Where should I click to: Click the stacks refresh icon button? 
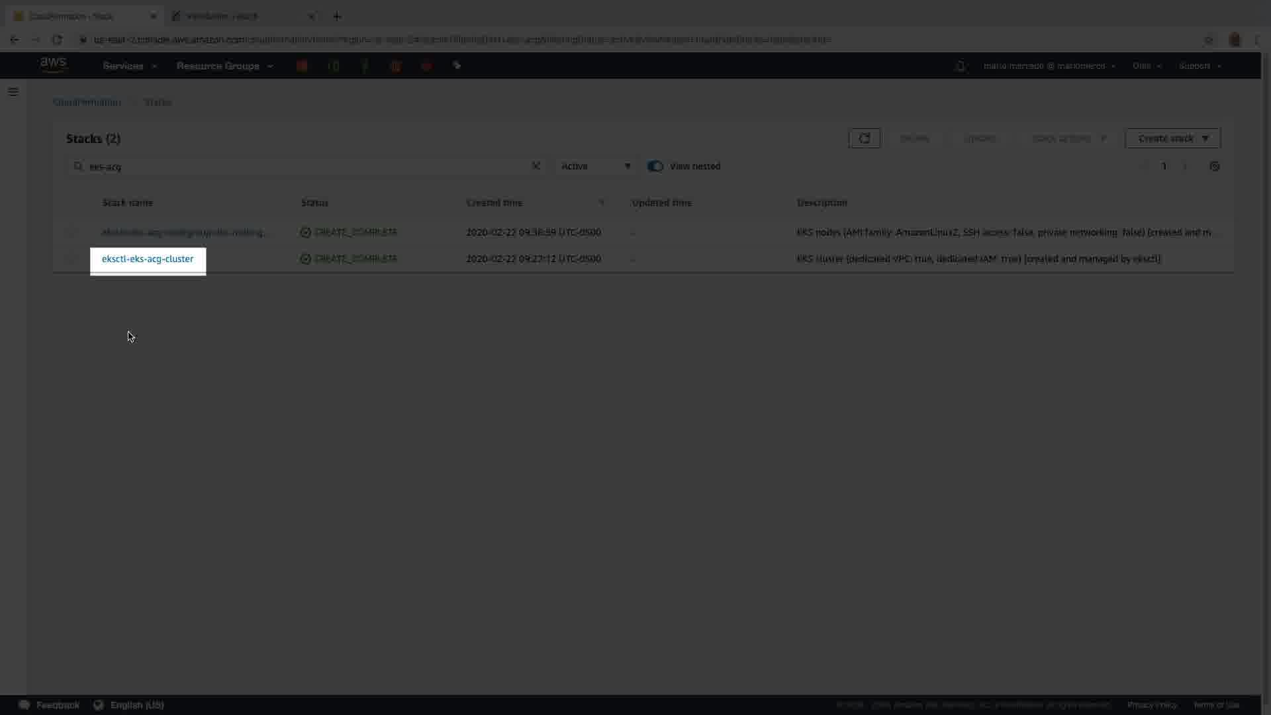[864, 138]
